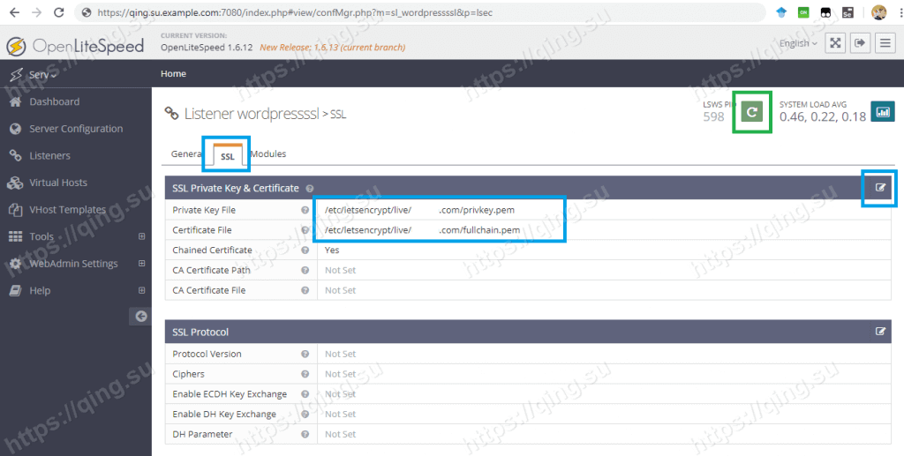Click the LSWS PID value 598
Image resolution: width=904 pixels, height=456 pixels.
713,117
